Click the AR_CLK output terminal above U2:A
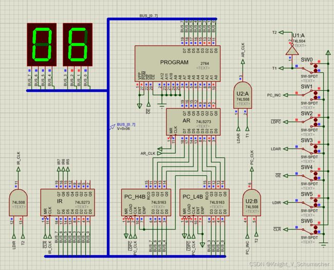 (x=243, y=62)
